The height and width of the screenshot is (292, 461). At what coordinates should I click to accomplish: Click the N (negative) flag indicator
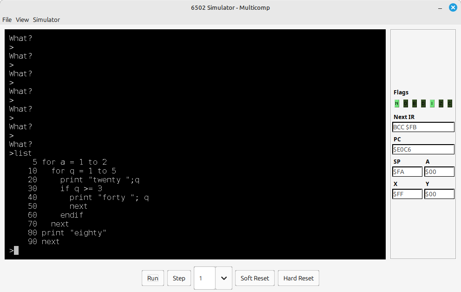tap(396, 104)
